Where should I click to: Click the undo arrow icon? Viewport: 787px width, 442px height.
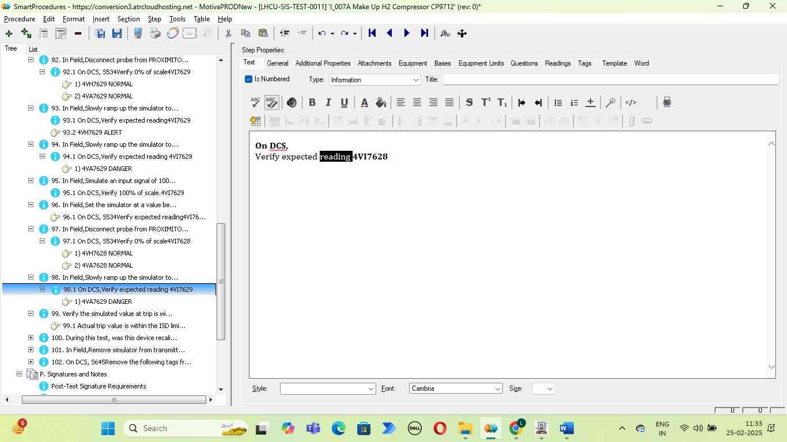(323, 33)
